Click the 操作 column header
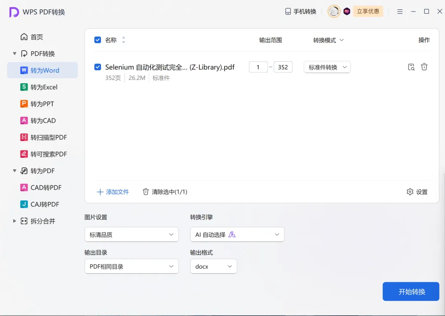Viewport: 445px width, 316px height. (424, 40)
